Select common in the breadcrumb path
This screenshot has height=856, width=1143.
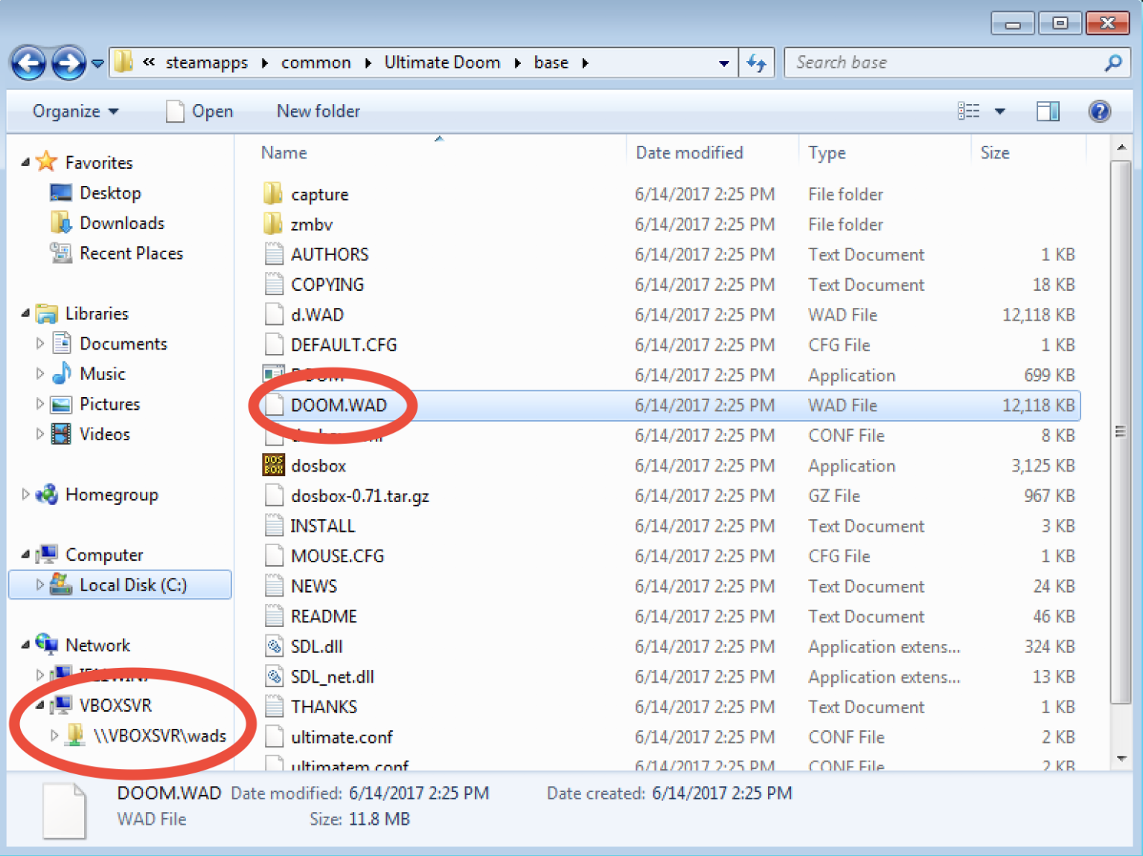[x=316, y=63]
